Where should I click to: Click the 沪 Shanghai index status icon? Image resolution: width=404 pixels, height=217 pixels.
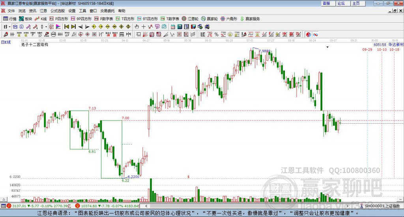click(x=9, y=206)
